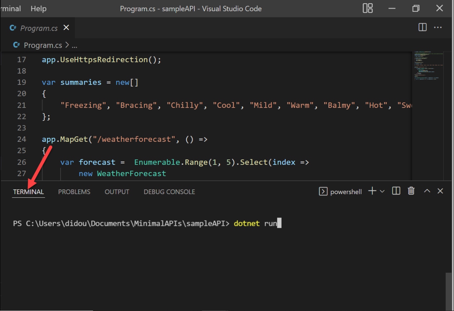Open the terminal launch profile dropdown arrow
This screenshot has height=311, width=454.
382,192
